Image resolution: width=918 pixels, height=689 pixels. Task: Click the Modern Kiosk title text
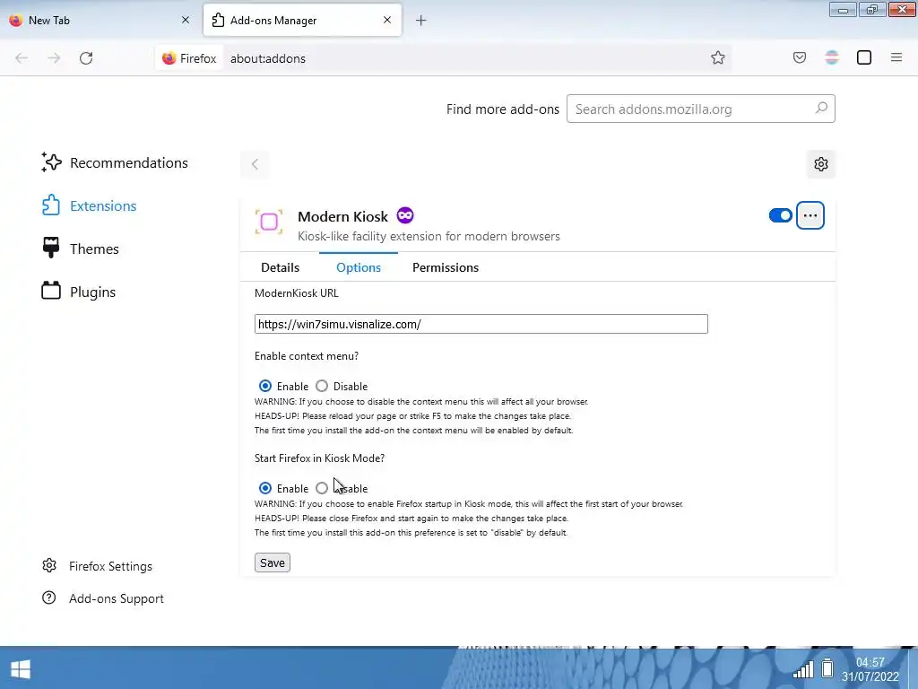(x=342, y=217)
